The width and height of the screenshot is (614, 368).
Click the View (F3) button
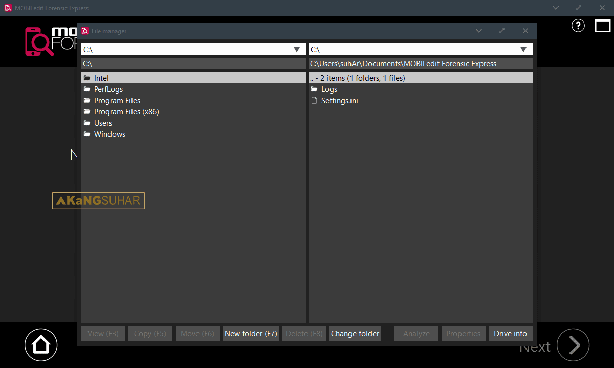point(103,333)
